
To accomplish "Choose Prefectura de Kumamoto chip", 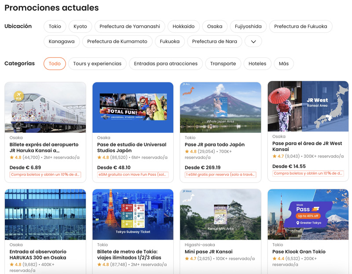I will (x=117, y=41).
